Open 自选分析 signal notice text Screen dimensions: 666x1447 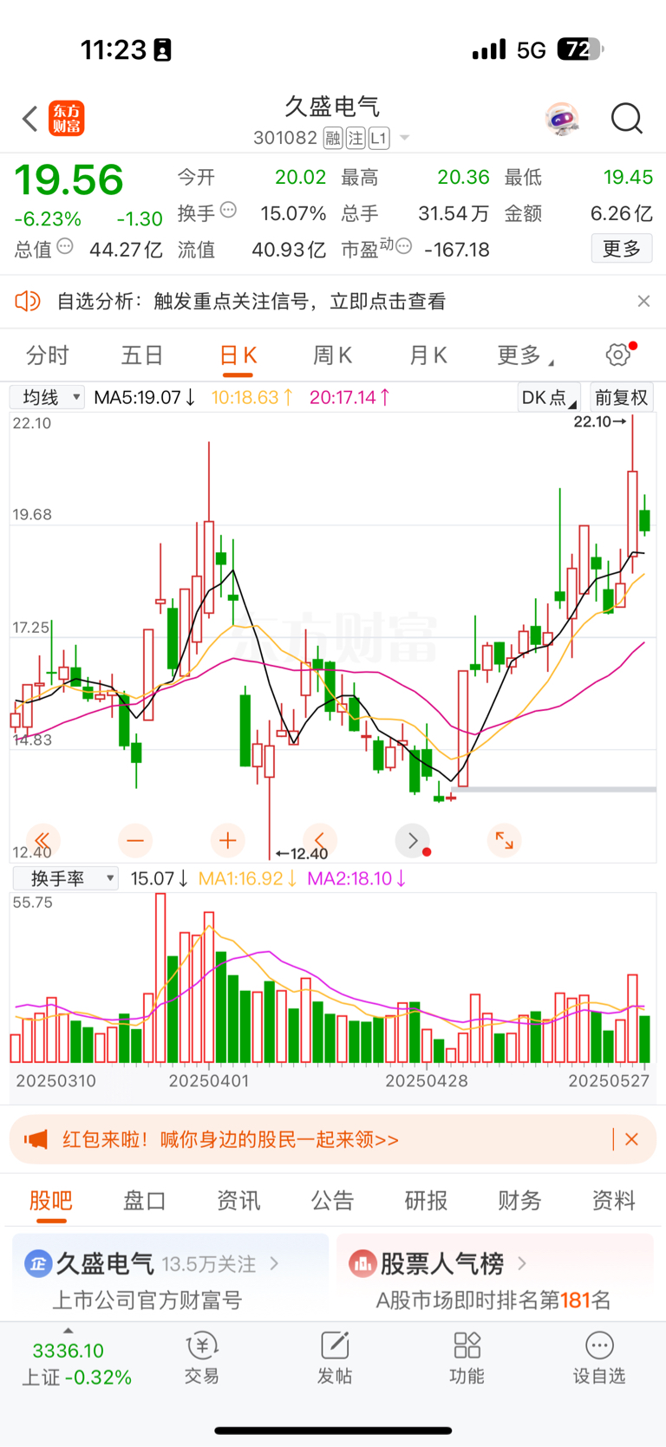pos(251,302)
